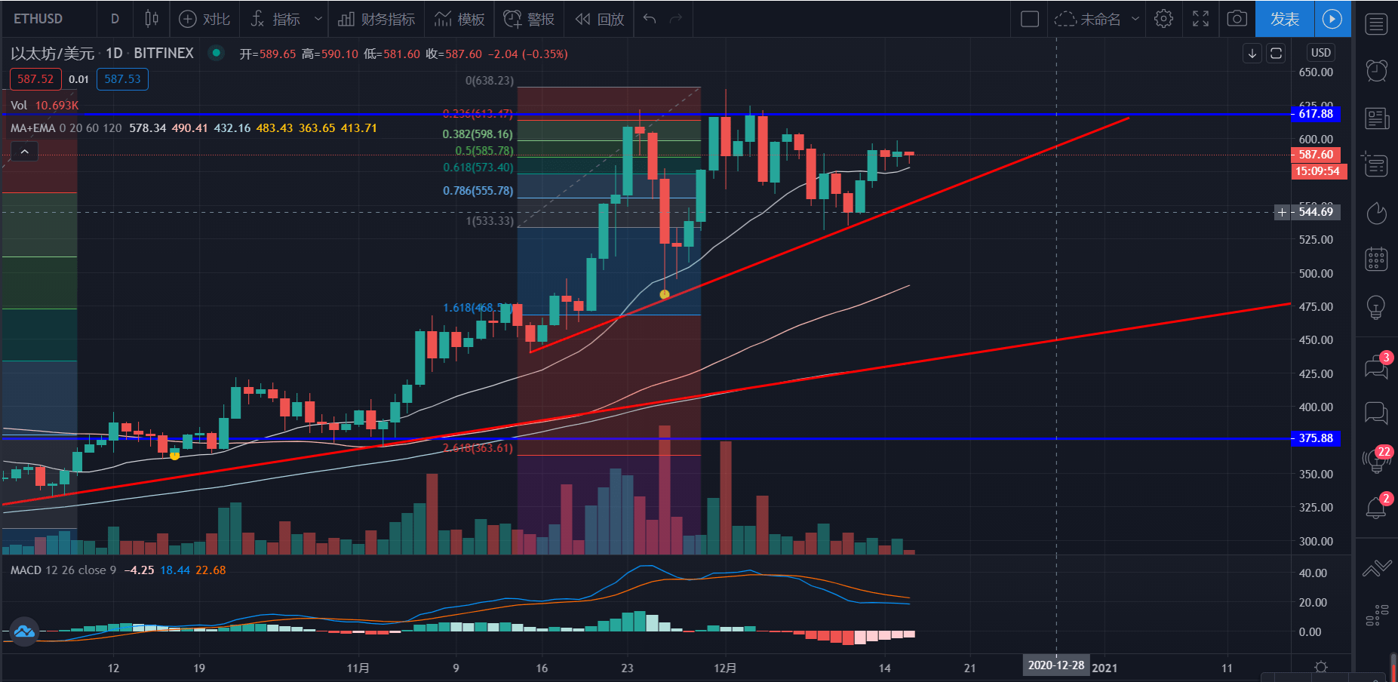Screen dimensions: 1398x682
Task: Open the watchlist panel icon
Action: pyautogui.click(x=1377, y=24)
